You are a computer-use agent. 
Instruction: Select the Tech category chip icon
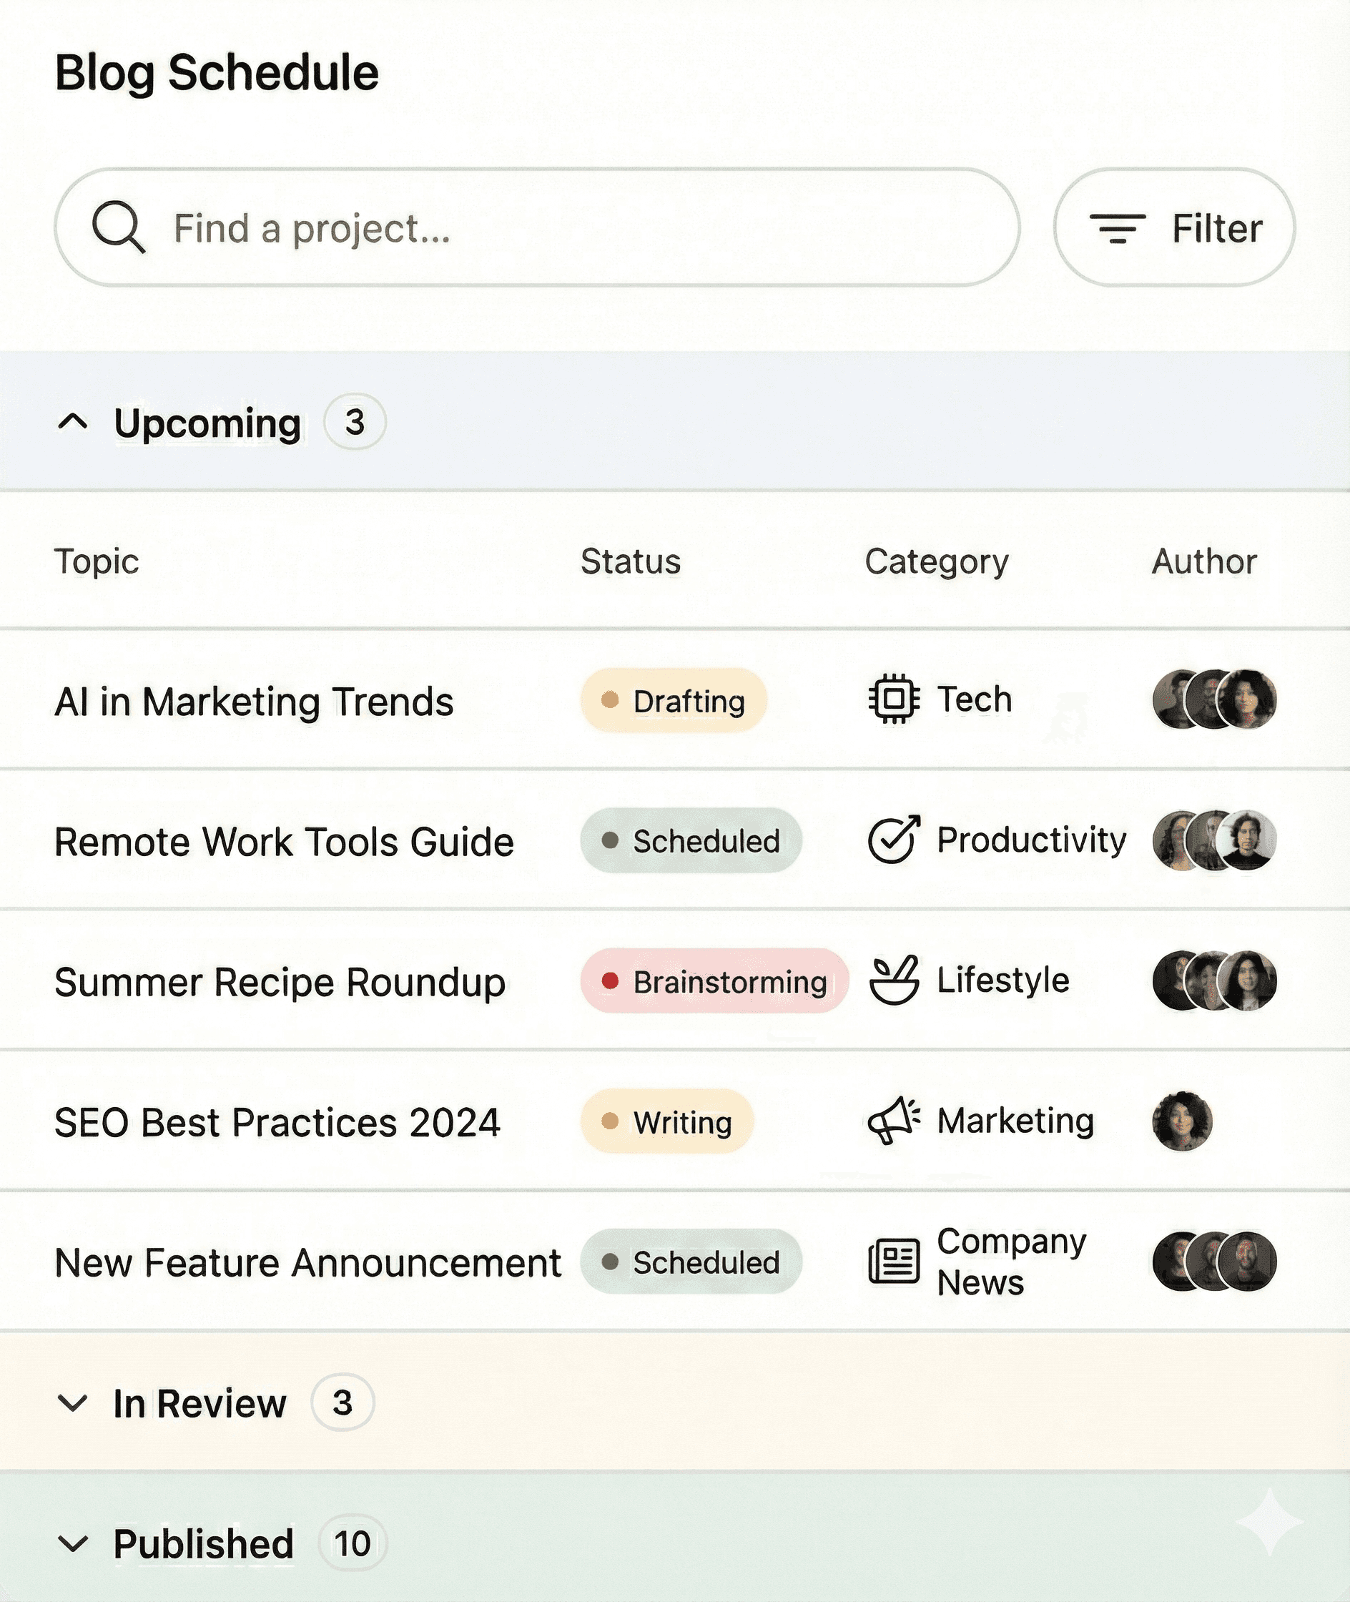tap(892, 698)
